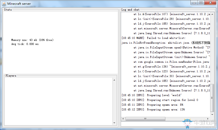Click 'lc.<init>(SourceFile:29)' stack line
The width and height of the screenshot is (218, 130).
click(172, 19)
